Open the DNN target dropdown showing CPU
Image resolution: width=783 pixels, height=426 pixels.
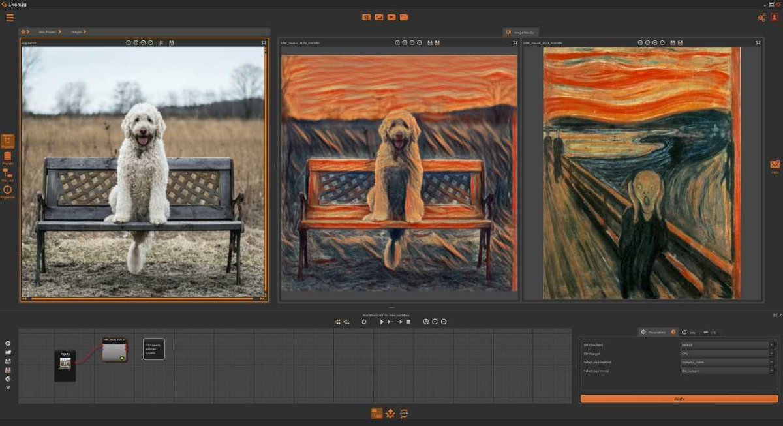724,354
